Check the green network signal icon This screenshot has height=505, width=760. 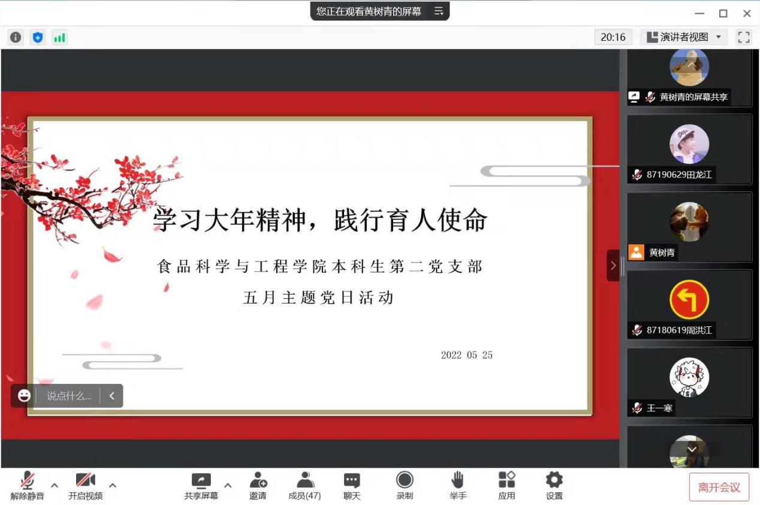coord(59,37)
